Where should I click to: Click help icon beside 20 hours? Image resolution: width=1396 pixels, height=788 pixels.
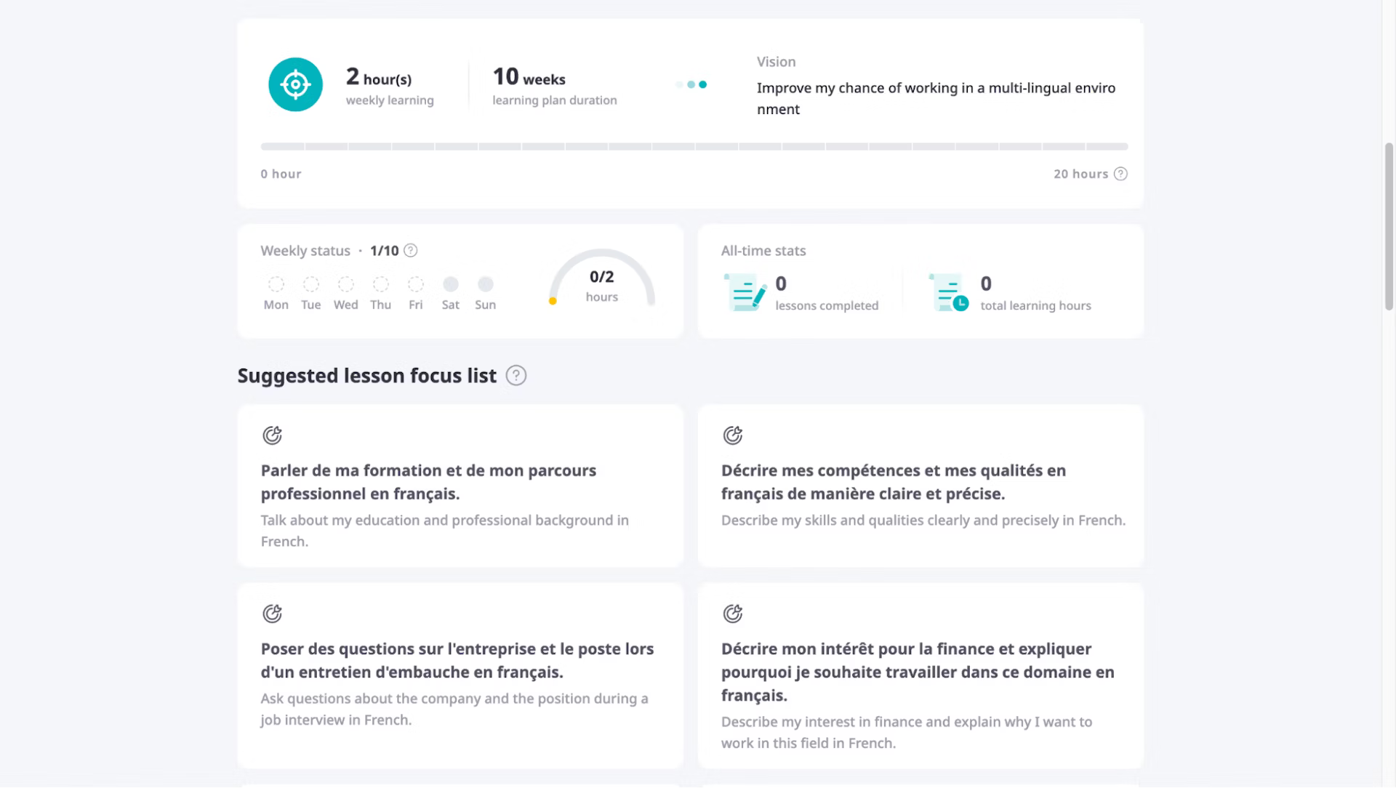[x=1120, y=174]
